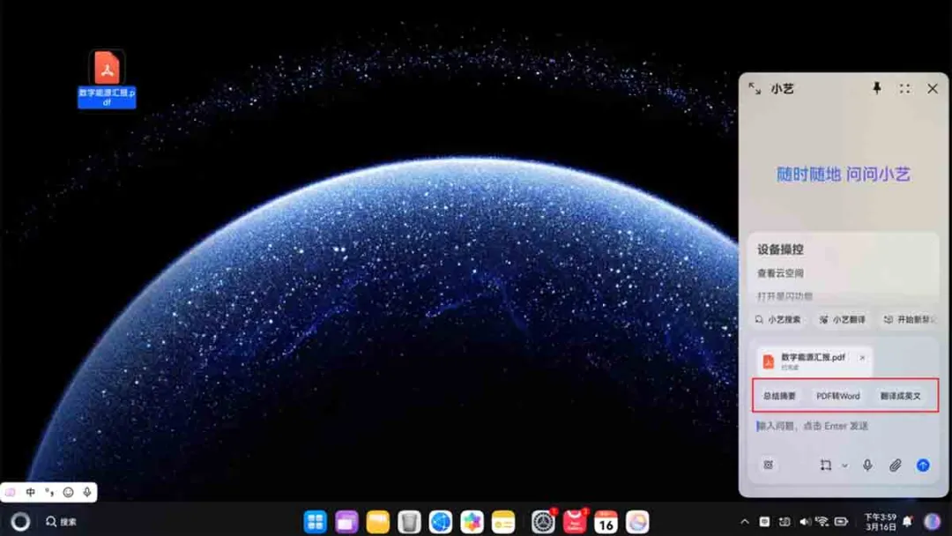
Task: Start voice input with the microphone icon
Action: (x=867, y=465)
